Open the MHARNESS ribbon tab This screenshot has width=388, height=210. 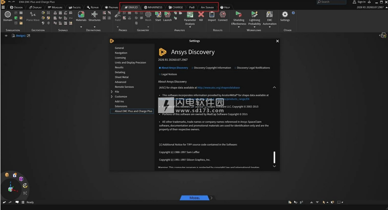click(153, 7)
